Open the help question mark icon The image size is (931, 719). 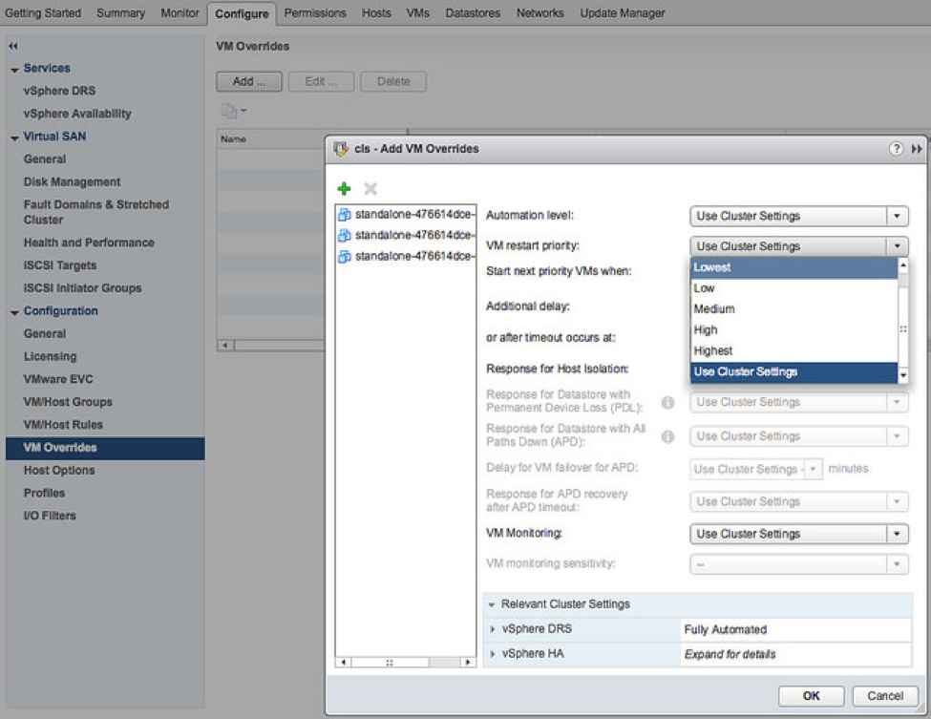pos(896,148)
